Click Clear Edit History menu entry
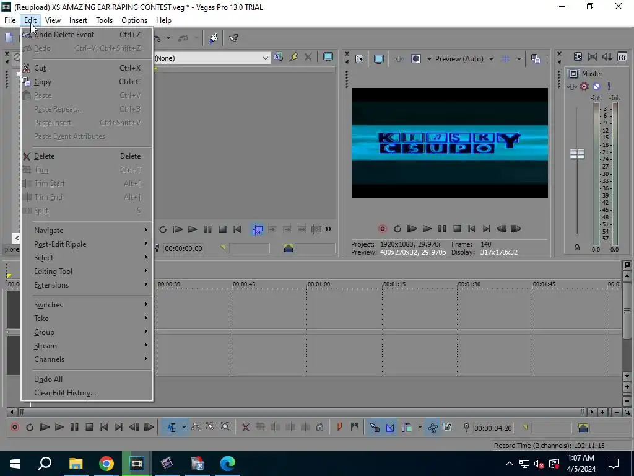This screenshot has height=476, width=634. coord(87,393)
